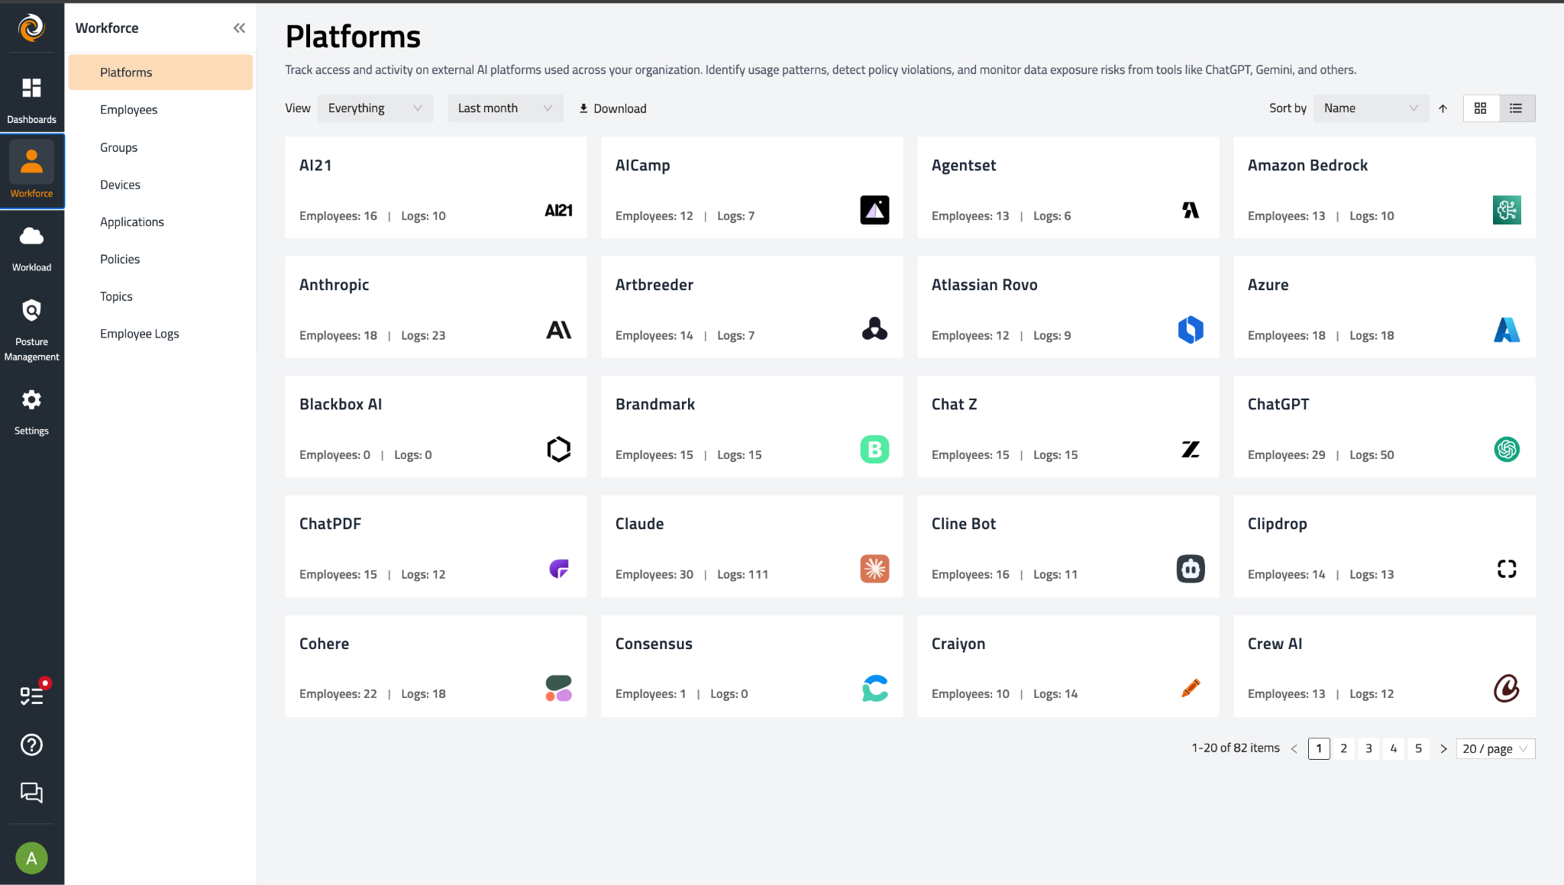Click the Anthropic logo icon

point(558,330)
